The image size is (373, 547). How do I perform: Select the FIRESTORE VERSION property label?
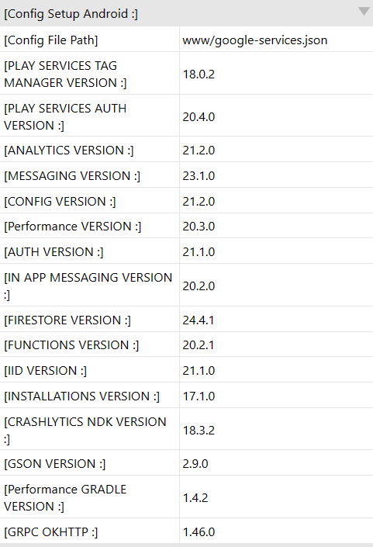[x=67, y=320]
